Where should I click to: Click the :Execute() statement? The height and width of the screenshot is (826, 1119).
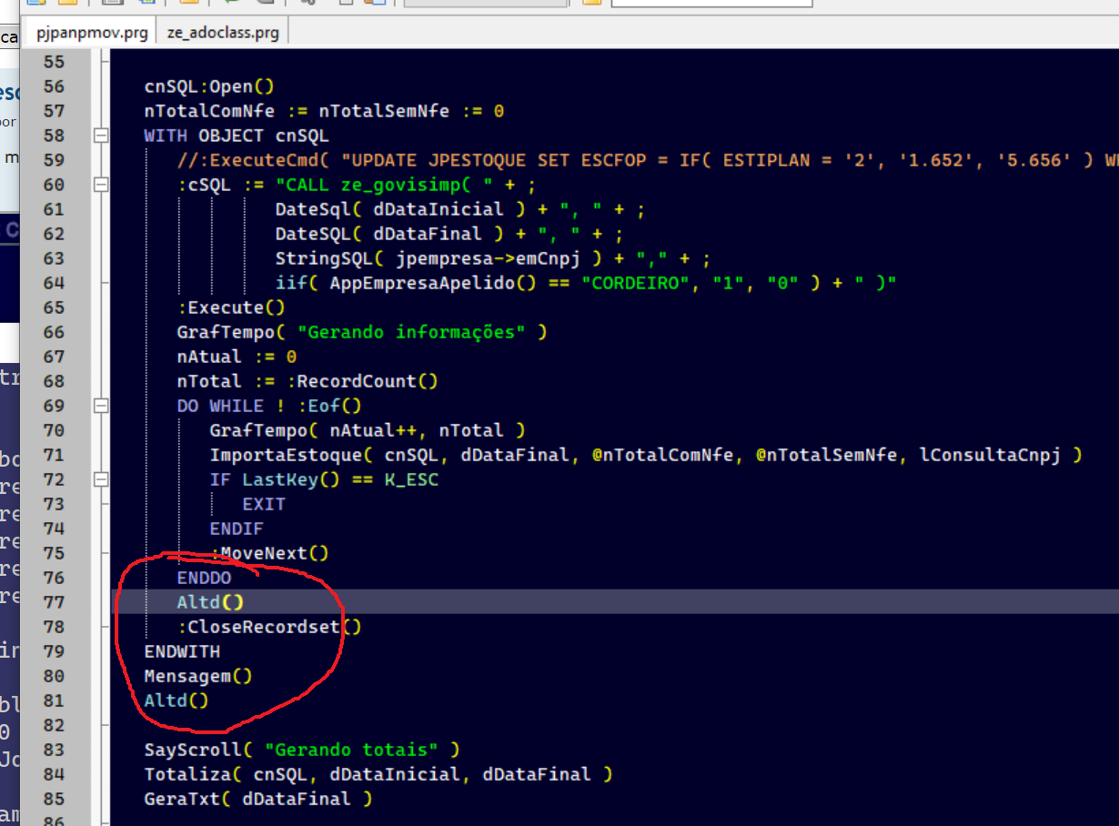pyautogui.click(x=231, y=307)
